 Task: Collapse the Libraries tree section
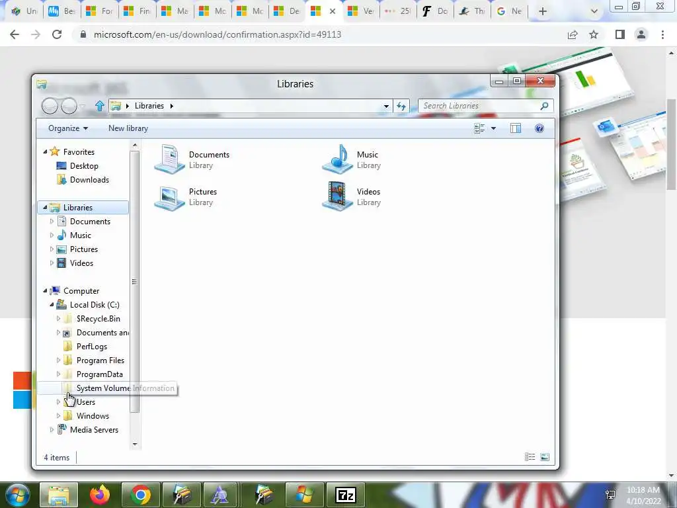45,207
